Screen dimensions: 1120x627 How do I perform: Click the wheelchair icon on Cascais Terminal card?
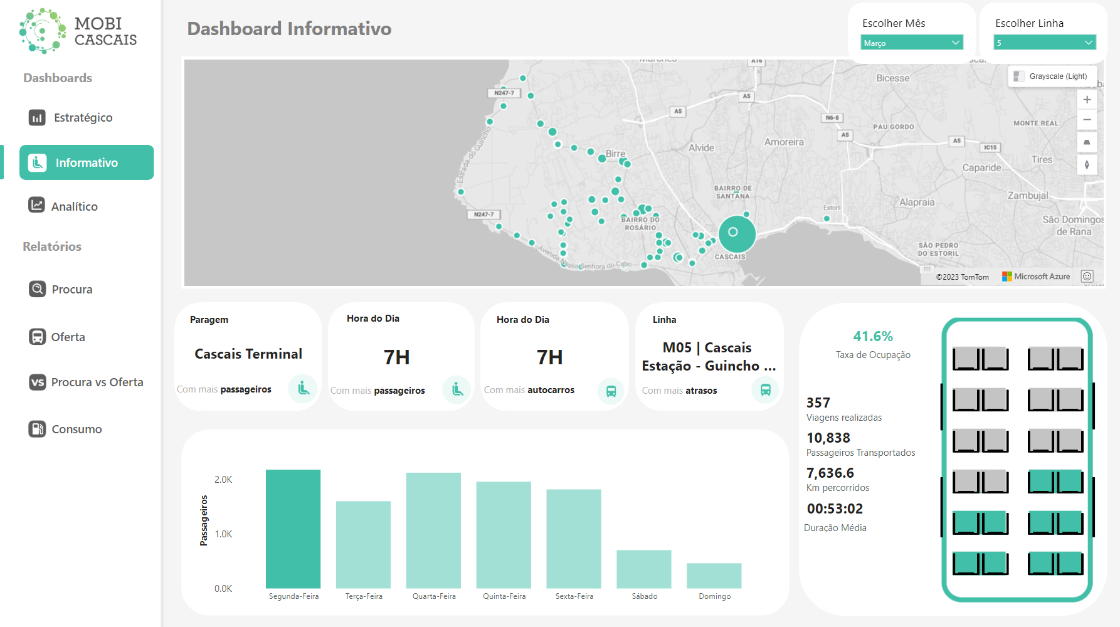[303, 389]
